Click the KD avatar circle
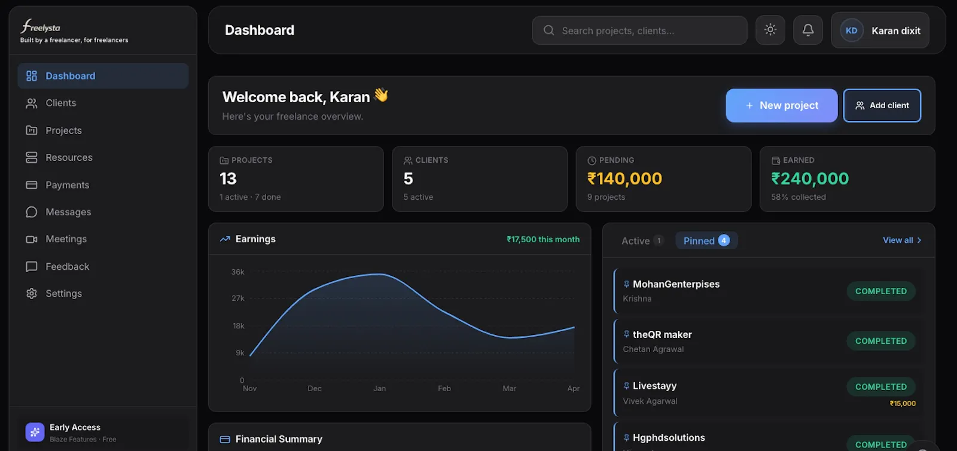Image resolution: width=957 pixels, height=451 pixels. pos(852,31)
